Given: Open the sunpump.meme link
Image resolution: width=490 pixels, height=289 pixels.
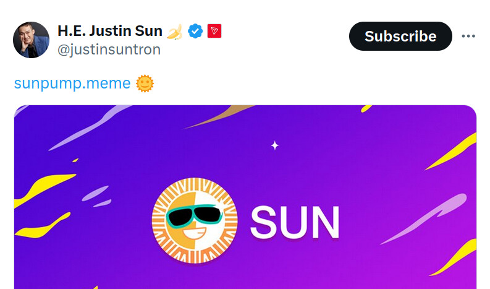Looking at the screenshot, I should tap(72, 83).
